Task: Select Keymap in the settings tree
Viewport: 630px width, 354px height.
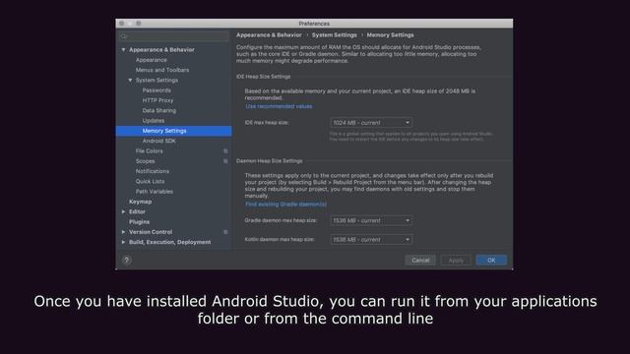Action: coord(140,202)
